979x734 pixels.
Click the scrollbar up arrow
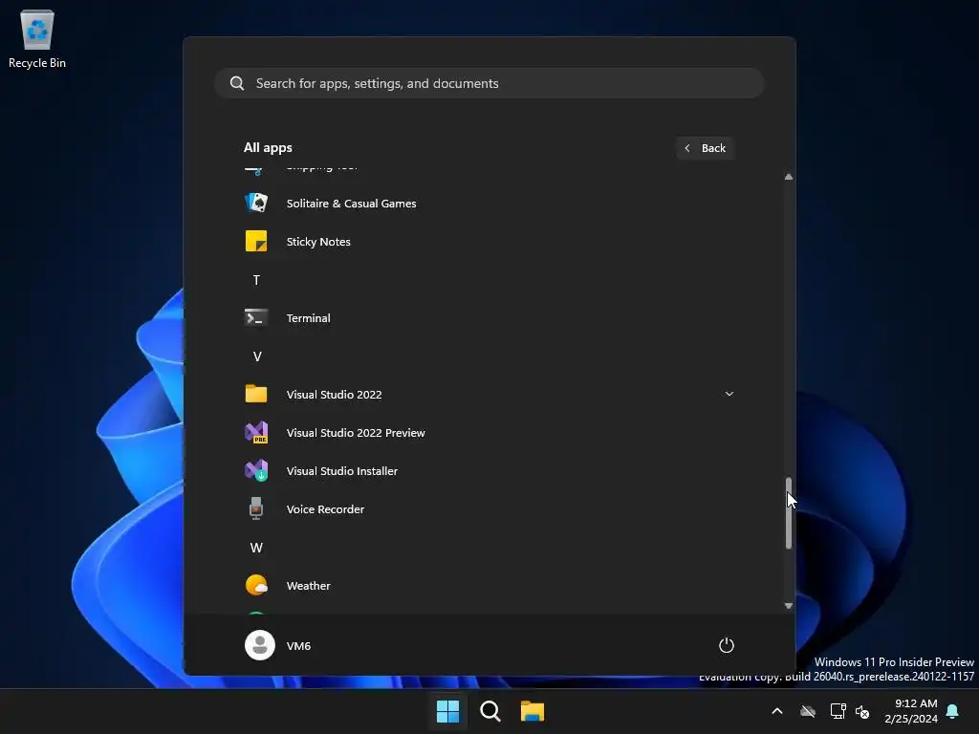789,177
